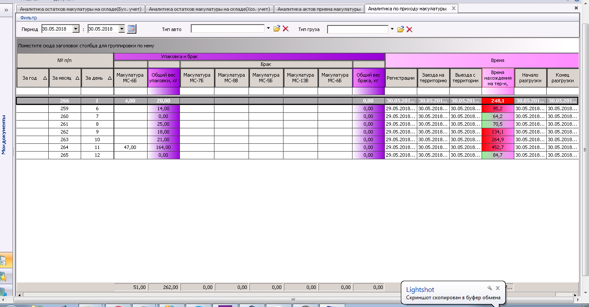The image size is (589, 307).
Task: Click the Время нахождения на тер-и column header
Action: point(498,78)
